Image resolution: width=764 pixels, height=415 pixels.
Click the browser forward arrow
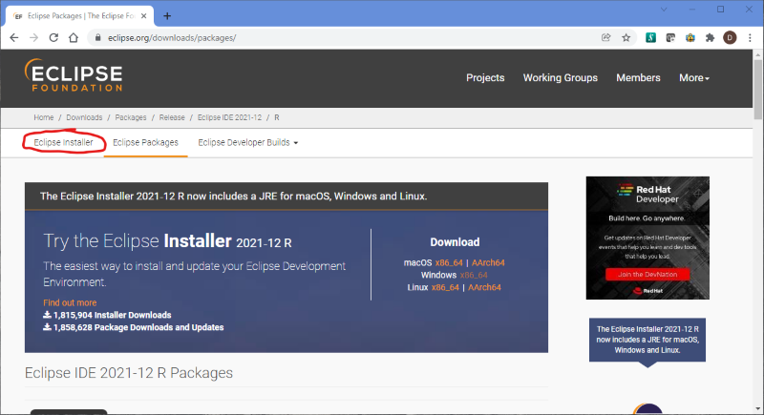click(x=33, y=37)
